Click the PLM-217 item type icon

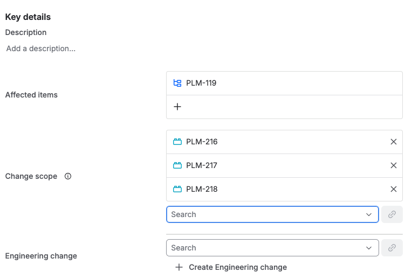(x=177, y=165)
